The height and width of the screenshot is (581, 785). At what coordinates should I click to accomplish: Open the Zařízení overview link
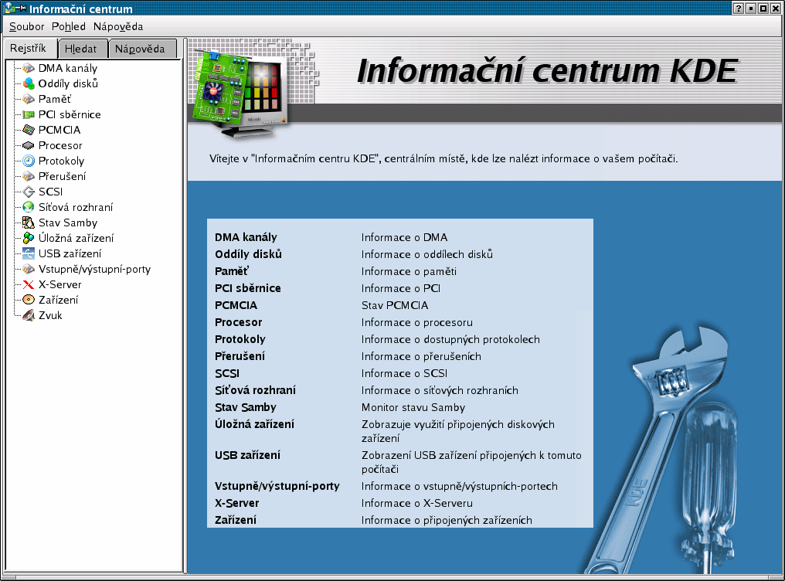click(236, 520)
